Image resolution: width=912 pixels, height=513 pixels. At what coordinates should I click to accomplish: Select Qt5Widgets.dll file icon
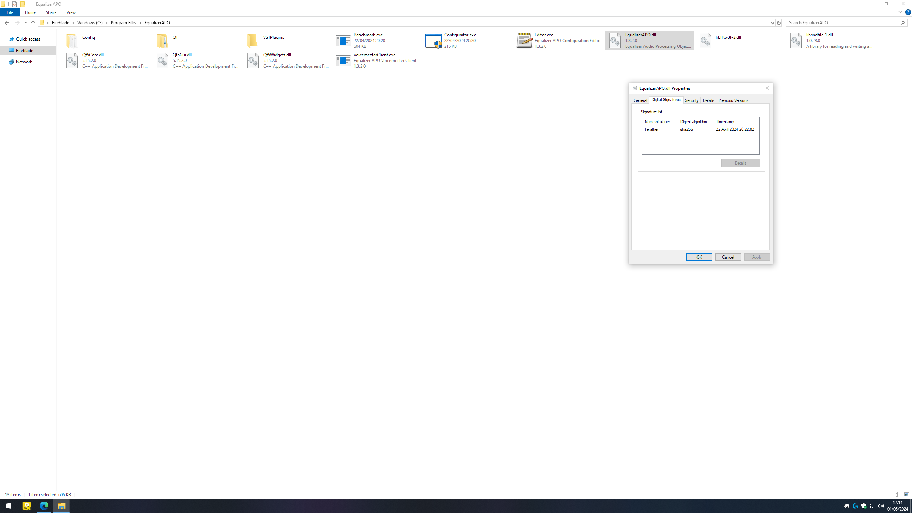click(253, 61)
